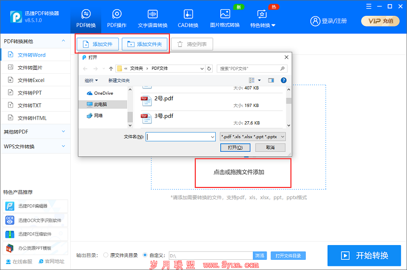The height and width of the screenshot is (270, 407).
Task: Select 此电脑 in the navigation pane
Action: pyautogui.click(x=103, y=104)
